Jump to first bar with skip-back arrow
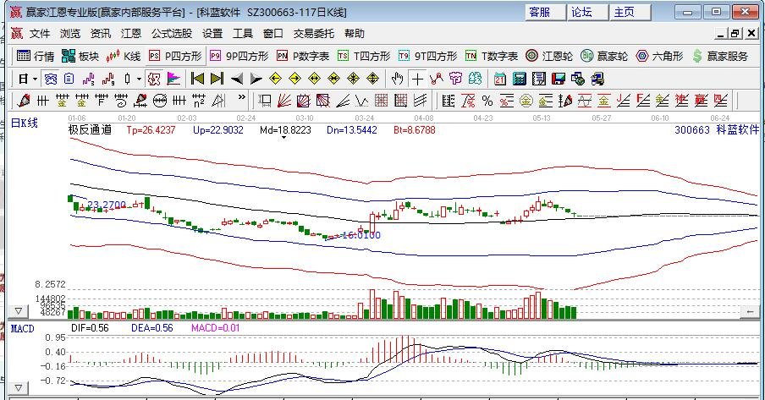 pos(197,79)
